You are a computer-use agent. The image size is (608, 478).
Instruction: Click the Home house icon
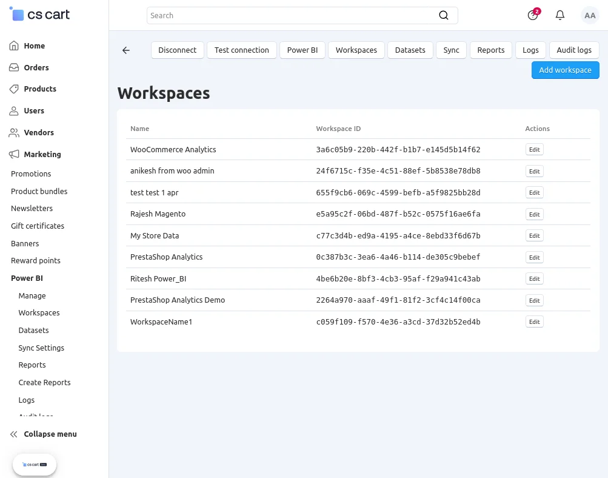pyautogui.click(x=14, y=45)
